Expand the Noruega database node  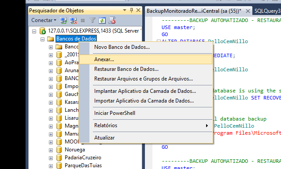point(51,150)
